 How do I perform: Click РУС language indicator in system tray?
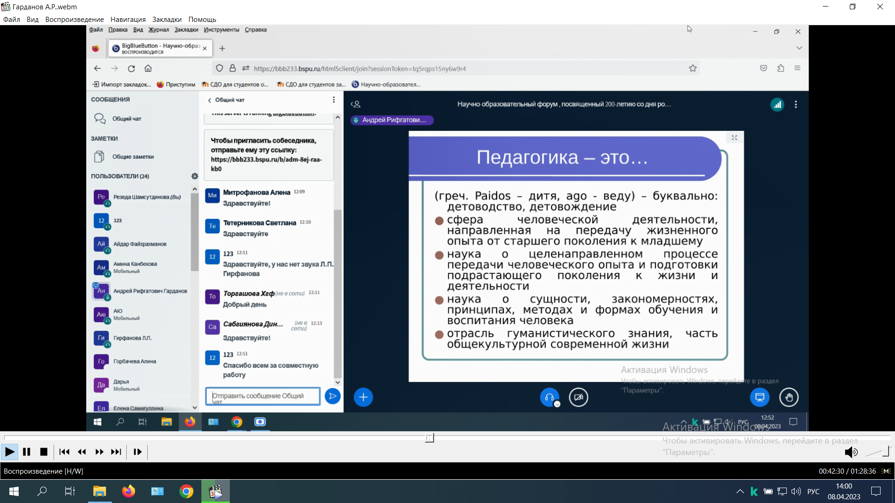coord(813,491)
